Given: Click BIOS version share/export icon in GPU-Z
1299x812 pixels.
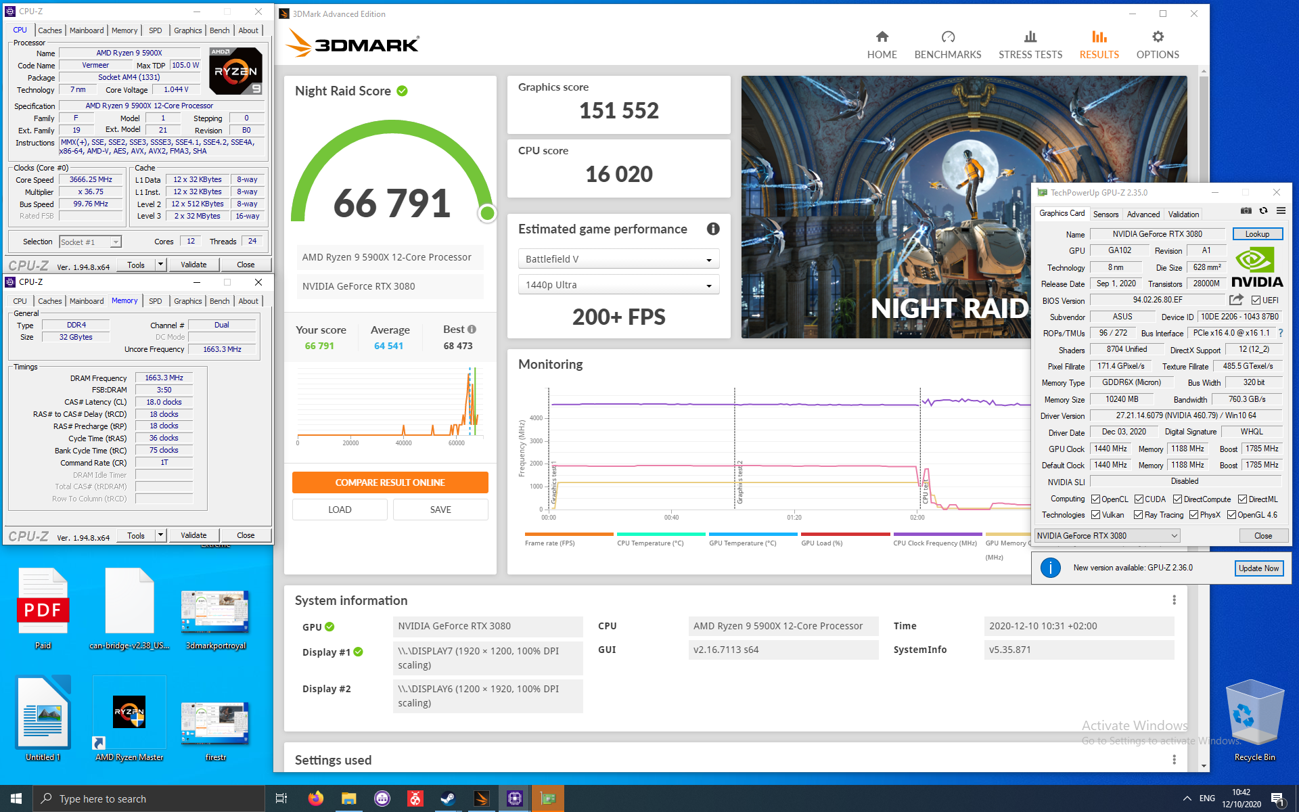Looking at the screenshot, I should (1236, 300).
